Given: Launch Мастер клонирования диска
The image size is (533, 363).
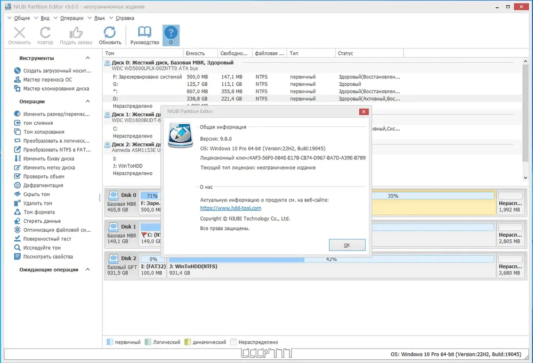Looking at the screenshot, I should pos(52,88).
